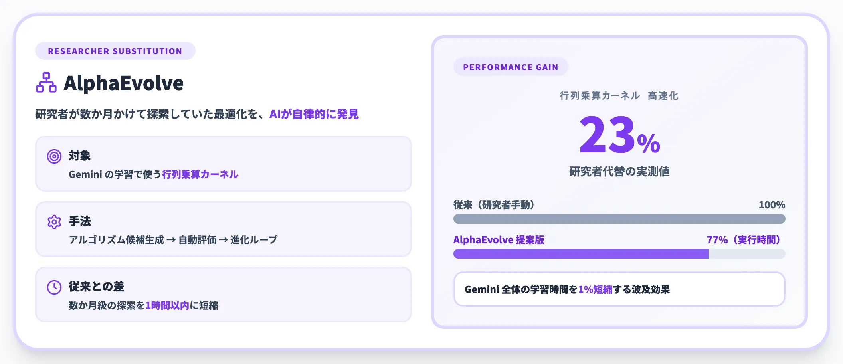Click the Gemini 全体の学習時間 callout box
Screen dimensions: 843x364
pyautogui.click(x=619, y=289)
